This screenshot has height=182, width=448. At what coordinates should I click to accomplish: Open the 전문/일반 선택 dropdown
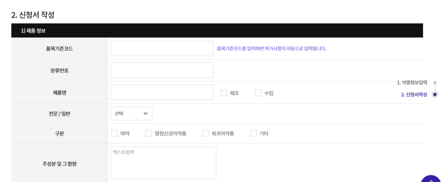[x=132, y=113]
